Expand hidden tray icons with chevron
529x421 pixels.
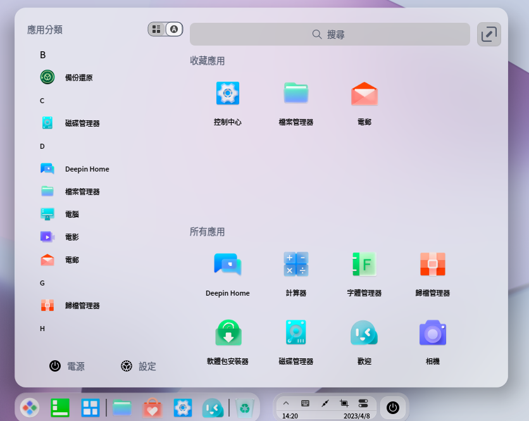(x=286, y=403)
